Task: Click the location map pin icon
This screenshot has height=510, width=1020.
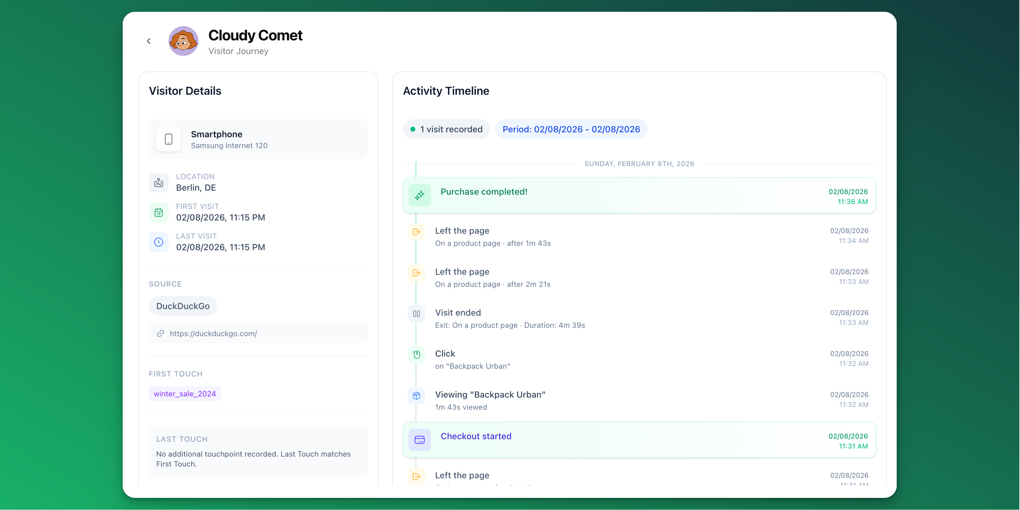Action: [x=158, y=183]
